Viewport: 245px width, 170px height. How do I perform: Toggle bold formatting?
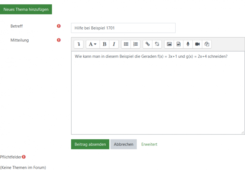click(x=105, y=44)
